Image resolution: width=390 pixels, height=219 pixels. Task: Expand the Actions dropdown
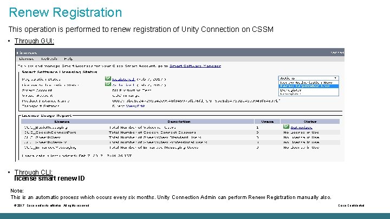coord(308,78)
